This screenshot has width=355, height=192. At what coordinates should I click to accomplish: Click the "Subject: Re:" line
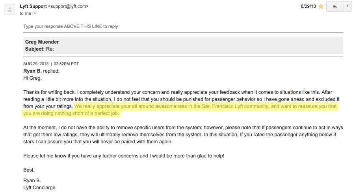[39, 49]
